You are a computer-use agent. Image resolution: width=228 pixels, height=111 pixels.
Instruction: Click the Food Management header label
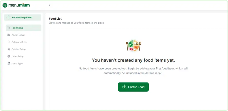point(22,17)
